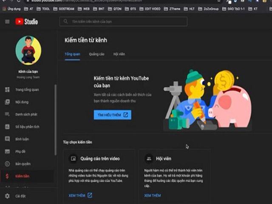Select Kiếm tiền in sidebar
272x204 pixels.
[x=23, y=176]
